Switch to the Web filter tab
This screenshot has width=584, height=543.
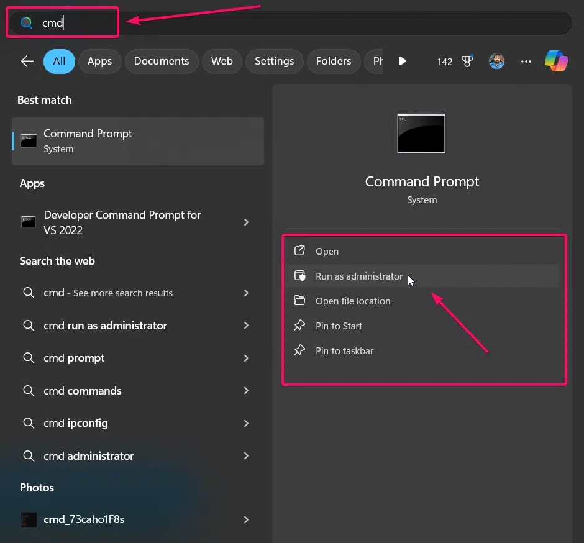[222, 61]
